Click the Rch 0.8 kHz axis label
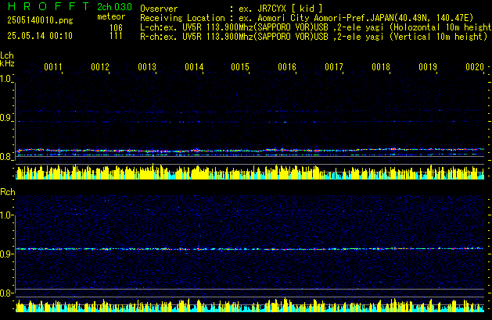 [6, 293]
